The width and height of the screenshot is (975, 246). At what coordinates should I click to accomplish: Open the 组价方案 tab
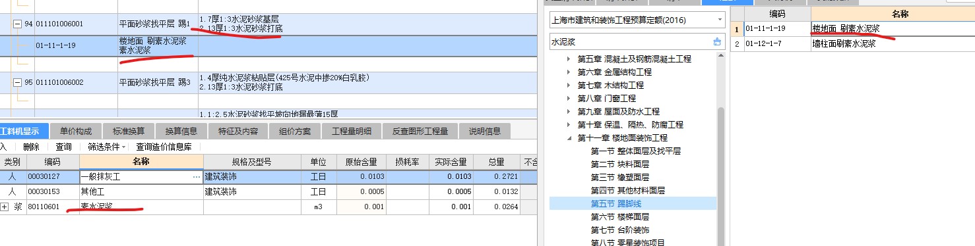[295, 131]
